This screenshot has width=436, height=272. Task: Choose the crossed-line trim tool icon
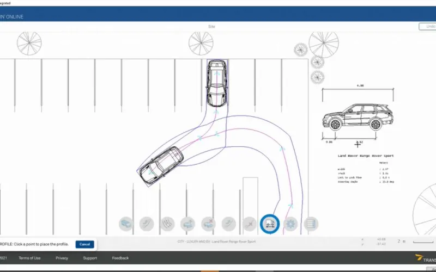pos(250,224)
